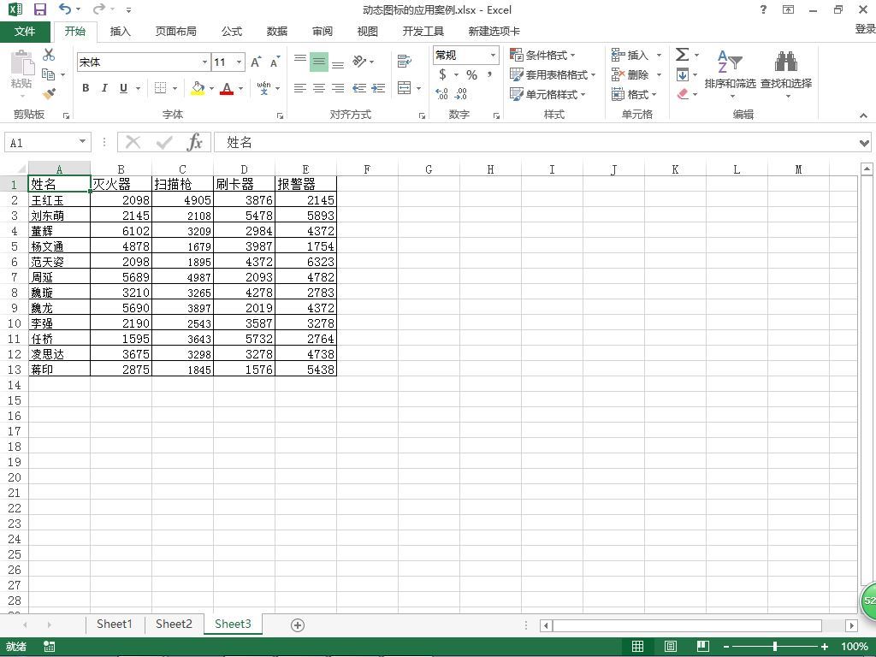Apply yellow fill color
Viewport: 876px width, 657px height.
(x=198, y=88)
